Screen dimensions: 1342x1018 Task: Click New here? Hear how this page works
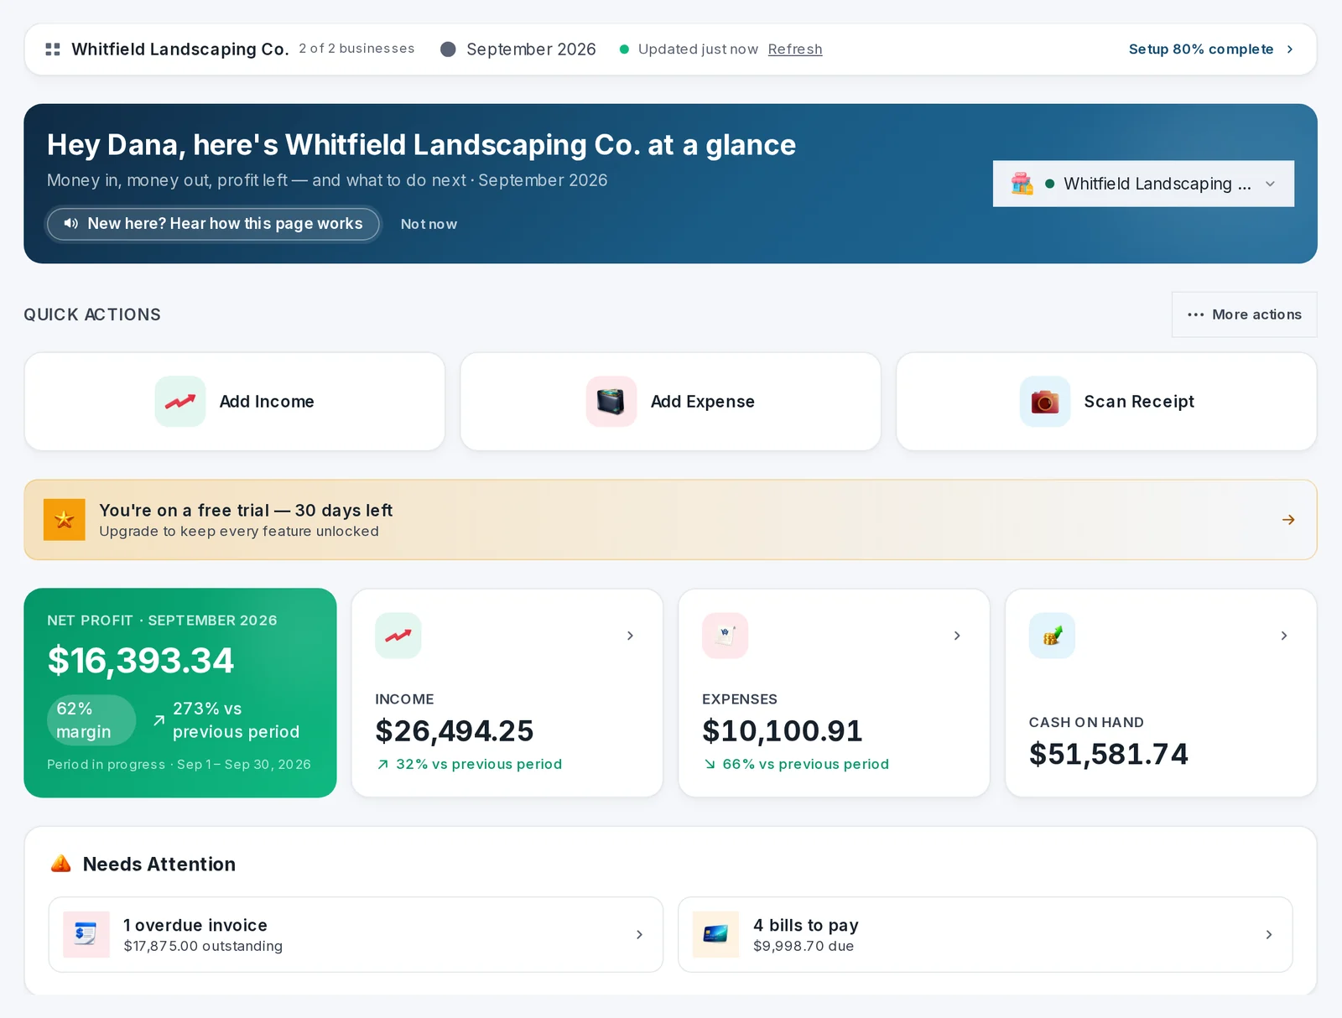point(213,224)
